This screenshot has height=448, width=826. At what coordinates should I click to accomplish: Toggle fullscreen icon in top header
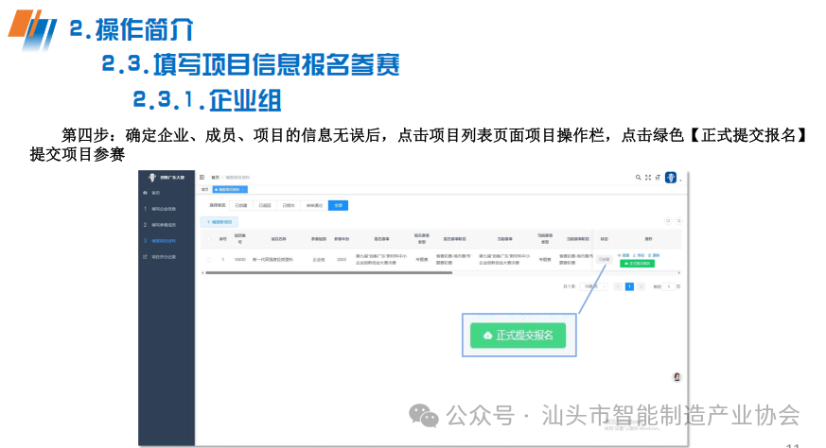[648, 178]
